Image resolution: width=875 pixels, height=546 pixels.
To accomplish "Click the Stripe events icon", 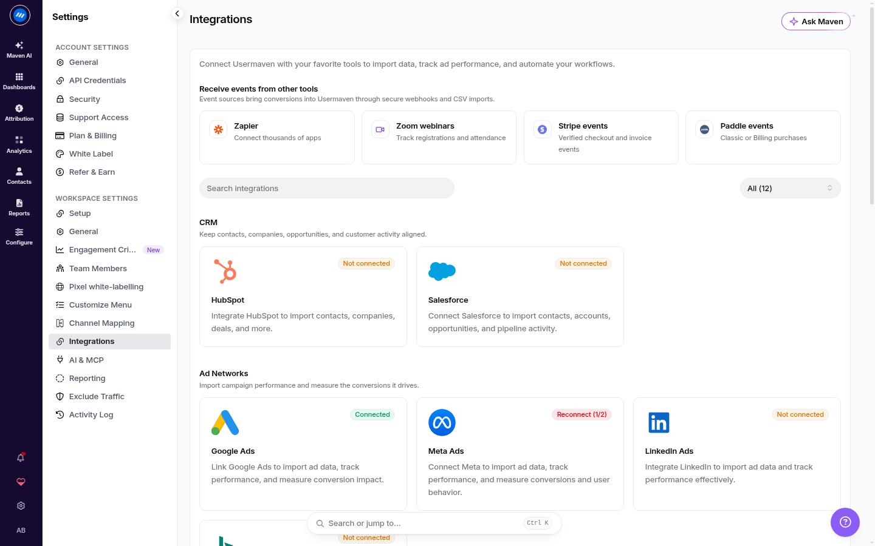I will coord(543,129).
